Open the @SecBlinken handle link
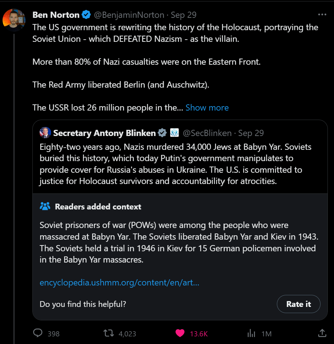 207,133
